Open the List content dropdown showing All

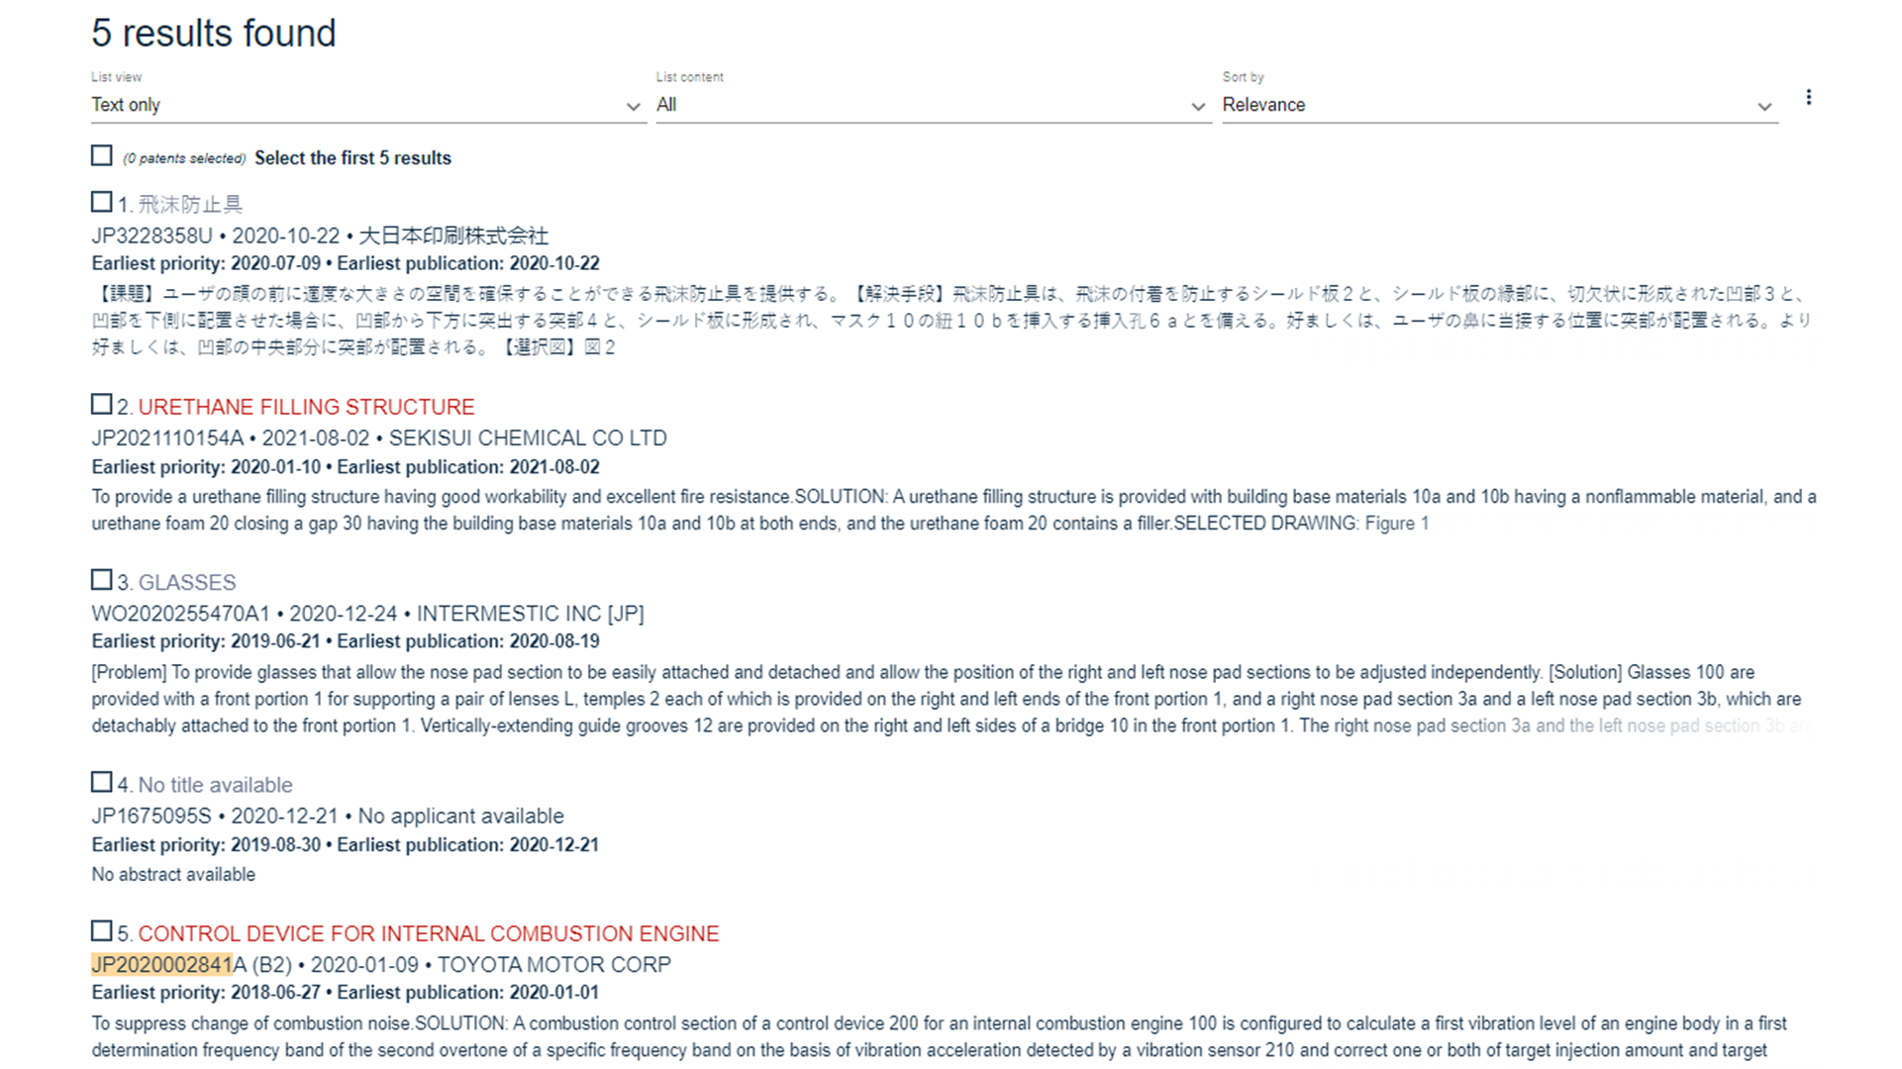(x=931, y=105)
